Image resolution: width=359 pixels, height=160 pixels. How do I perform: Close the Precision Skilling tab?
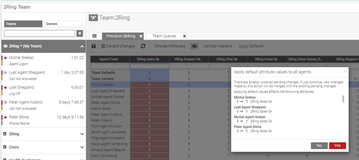click(141, 36)
